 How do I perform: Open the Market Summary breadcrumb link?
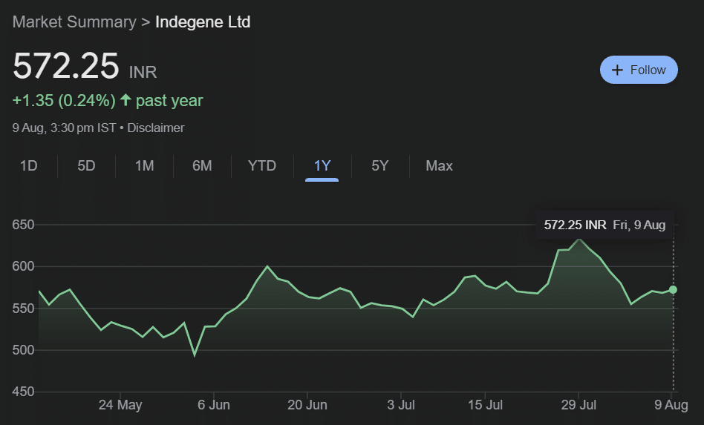(x=74, y=22)
